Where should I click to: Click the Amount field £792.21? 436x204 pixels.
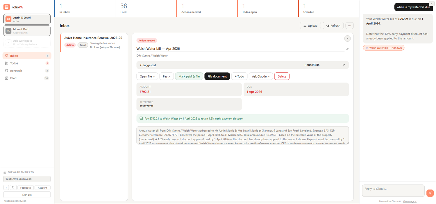tap(189, 89)
